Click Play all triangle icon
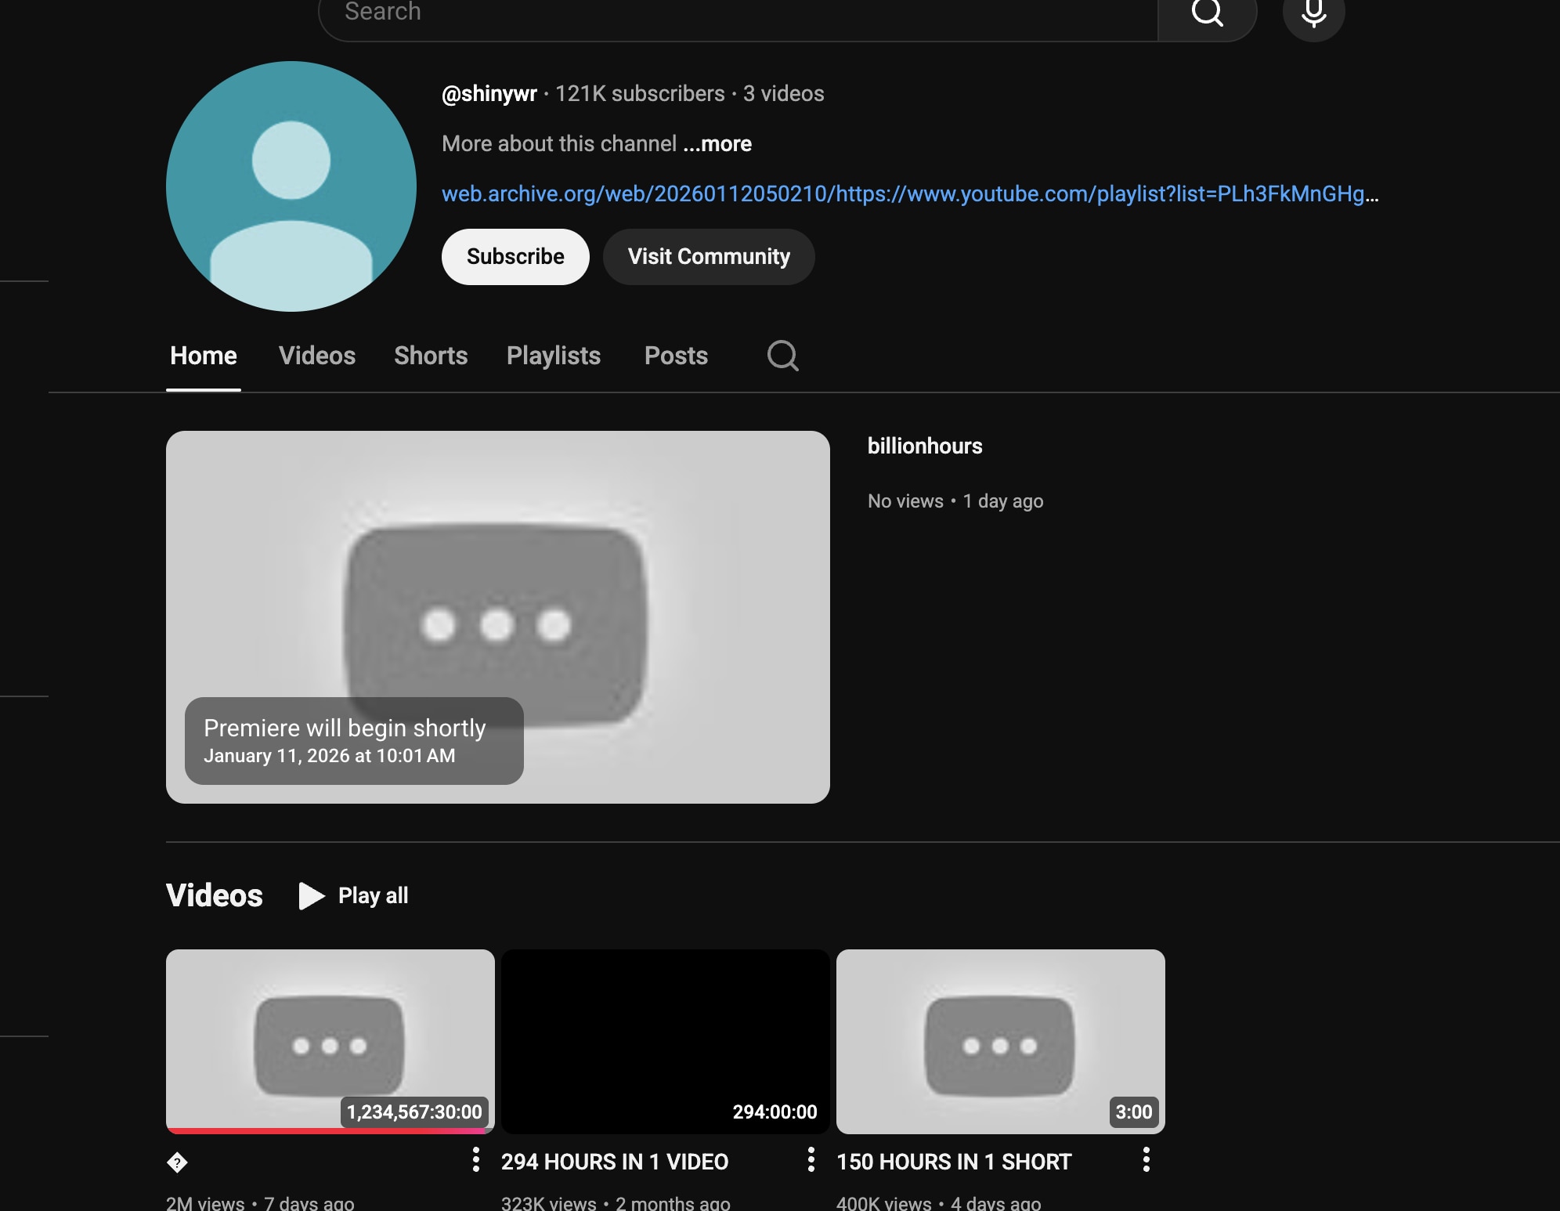 click(x=312, y=895)
